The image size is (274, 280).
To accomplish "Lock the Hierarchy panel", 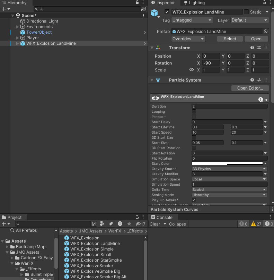I will [x=137, y=2].
